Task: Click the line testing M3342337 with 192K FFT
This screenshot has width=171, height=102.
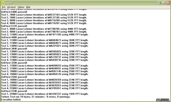Action: tap(45, 94)
